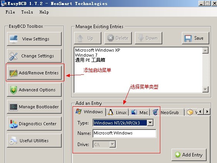The image size is (217, 163).
Task: Close the EasyBCD window
Action: tap(214, 3)
